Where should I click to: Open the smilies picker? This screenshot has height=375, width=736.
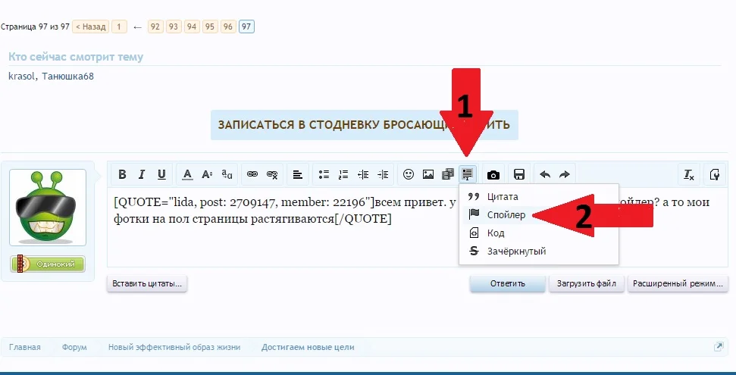409,174
